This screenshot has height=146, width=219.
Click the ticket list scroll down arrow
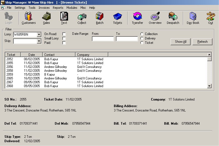pyautogui.click(x=209, y=86)
